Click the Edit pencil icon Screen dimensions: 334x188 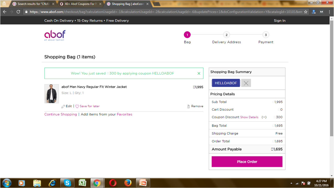(63, 106)
